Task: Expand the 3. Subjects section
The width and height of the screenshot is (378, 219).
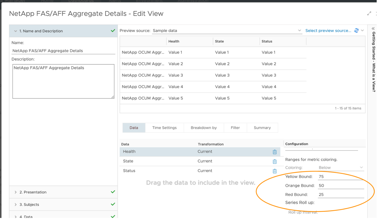Action: tap(63, 205)
